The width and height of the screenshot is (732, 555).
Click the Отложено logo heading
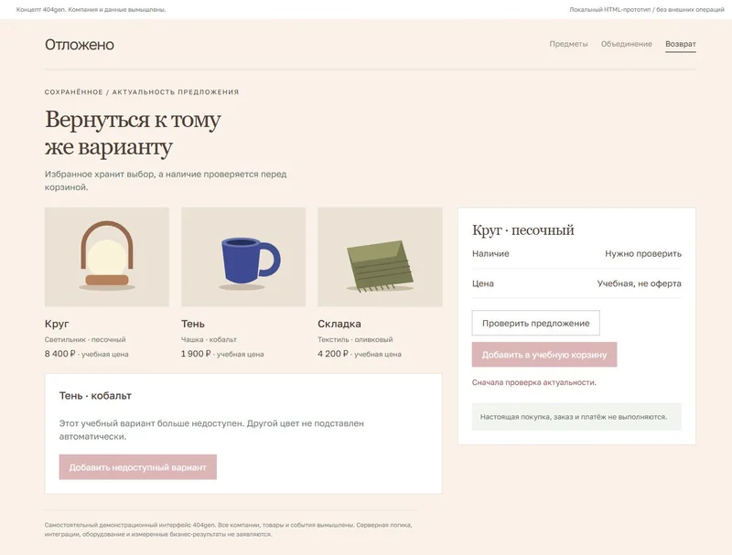[x=80, y=45]
